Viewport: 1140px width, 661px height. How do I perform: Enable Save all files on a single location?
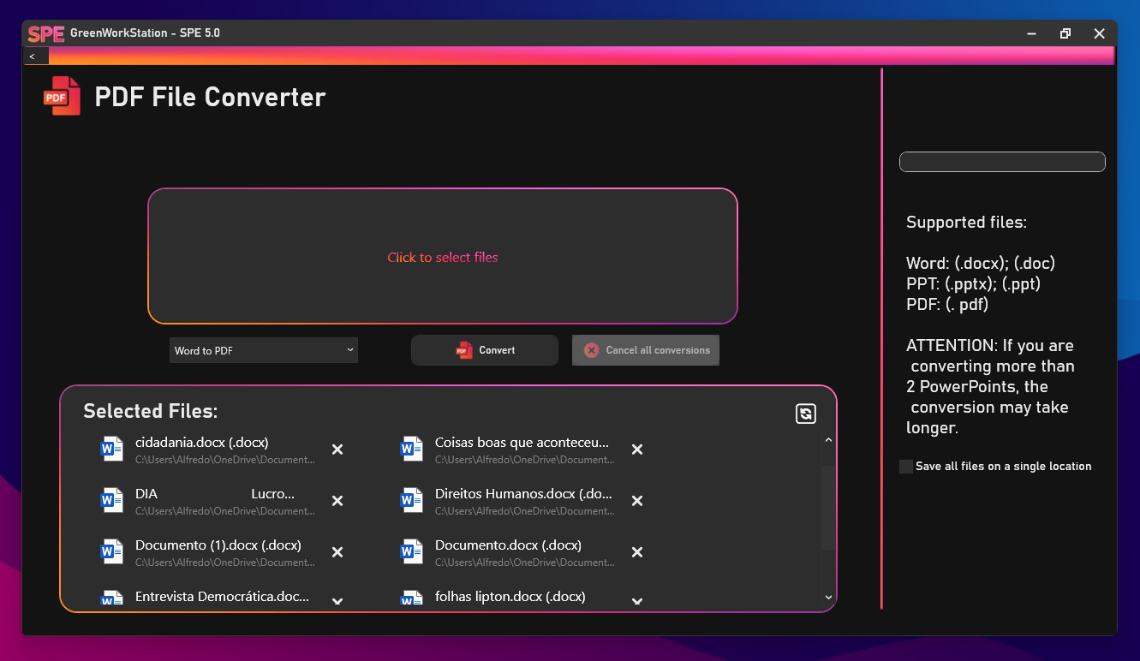[906, 467]
